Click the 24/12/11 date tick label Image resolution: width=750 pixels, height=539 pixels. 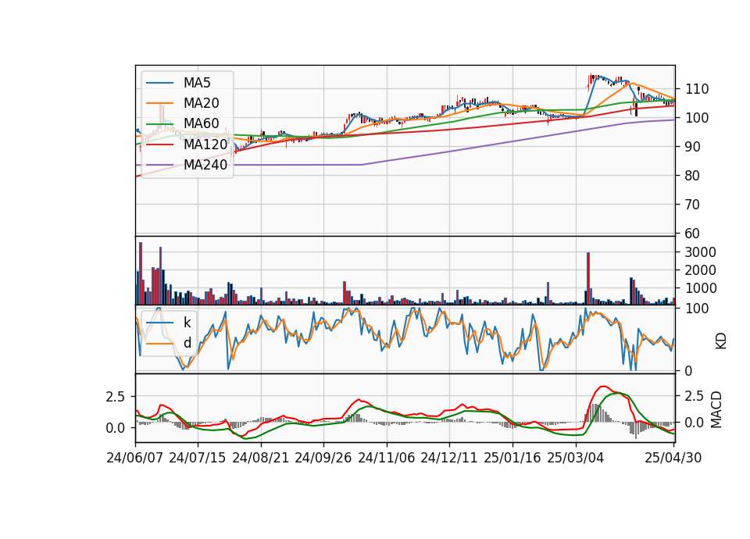coord(449,458)
